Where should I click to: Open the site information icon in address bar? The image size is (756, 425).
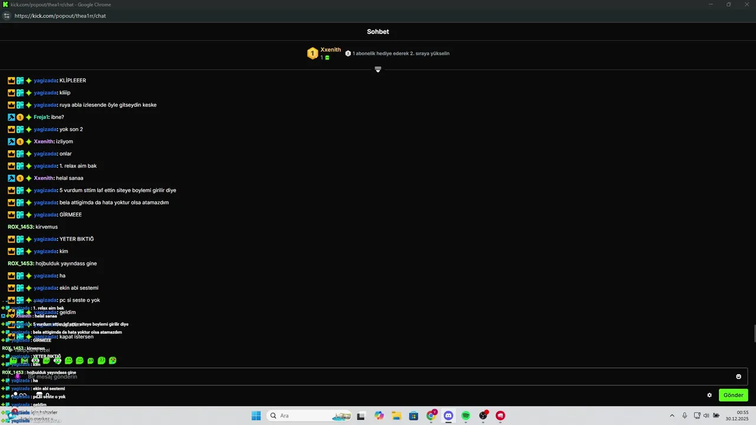tap(6, 16)
